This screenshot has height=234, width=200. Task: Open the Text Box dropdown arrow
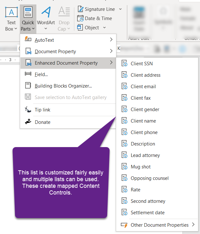click(x=16, y=29)
